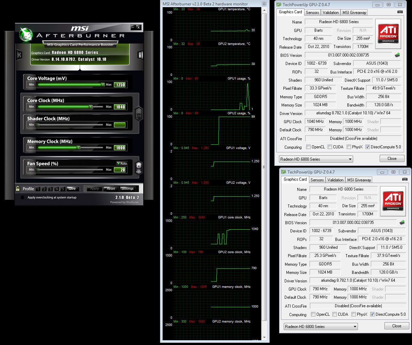Click the fan User Define icon
This screenshot has height=345, width=412.
(138, 168)
